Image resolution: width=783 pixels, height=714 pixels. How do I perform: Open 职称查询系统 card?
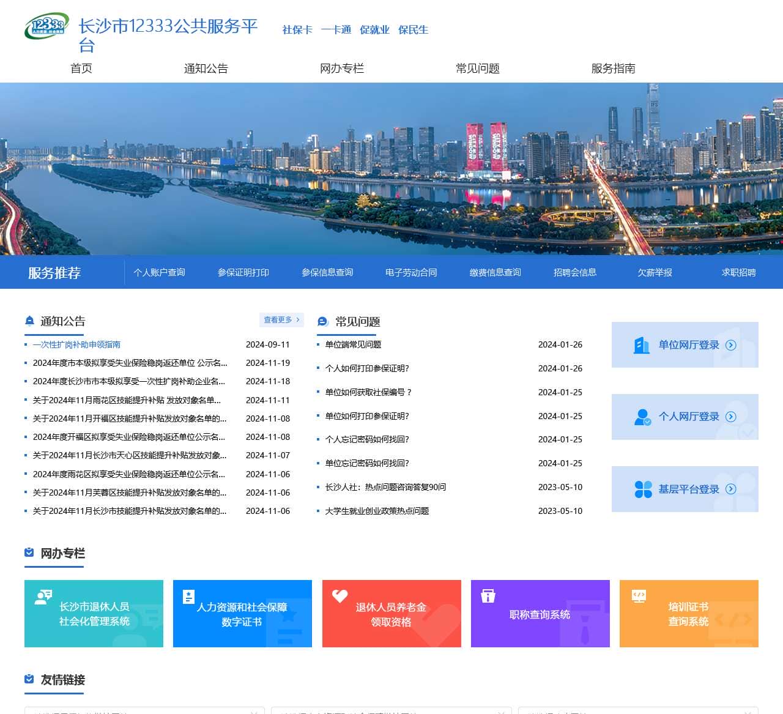[x=540, y=614]
